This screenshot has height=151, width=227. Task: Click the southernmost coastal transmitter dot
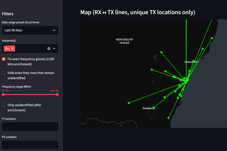pos(168,118)
